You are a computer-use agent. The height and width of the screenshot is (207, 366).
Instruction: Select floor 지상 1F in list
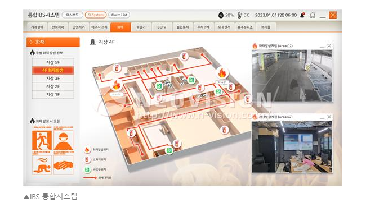point(53,94)
